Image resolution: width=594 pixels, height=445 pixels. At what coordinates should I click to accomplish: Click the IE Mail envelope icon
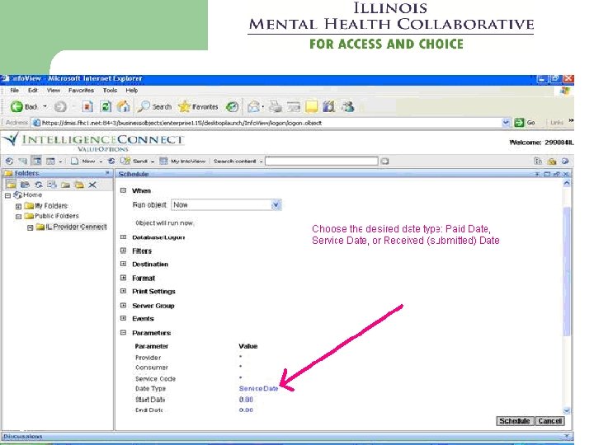click(x=253, y=107)
